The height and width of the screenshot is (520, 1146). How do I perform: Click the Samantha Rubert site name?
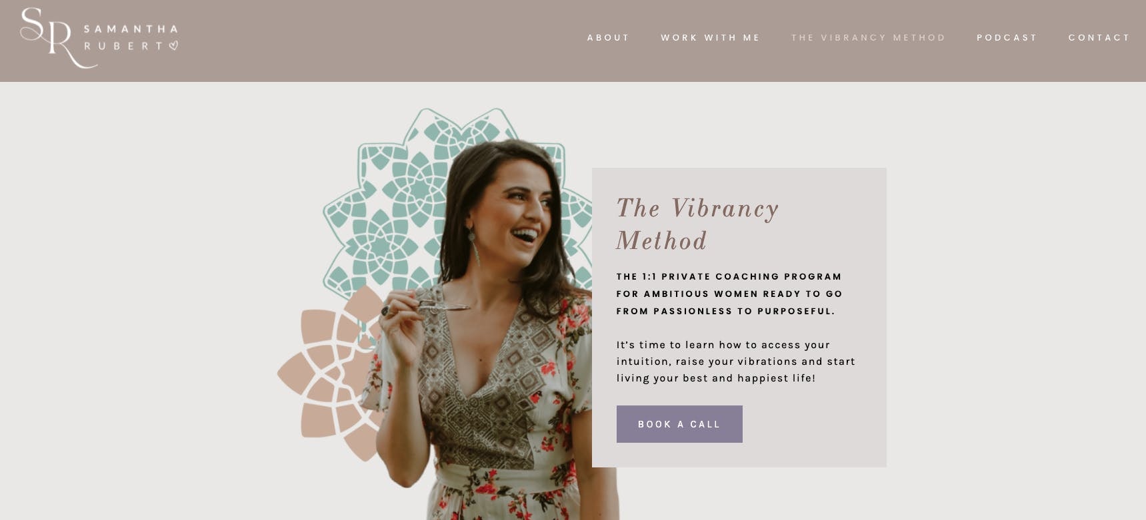click(x=131, y=37)
